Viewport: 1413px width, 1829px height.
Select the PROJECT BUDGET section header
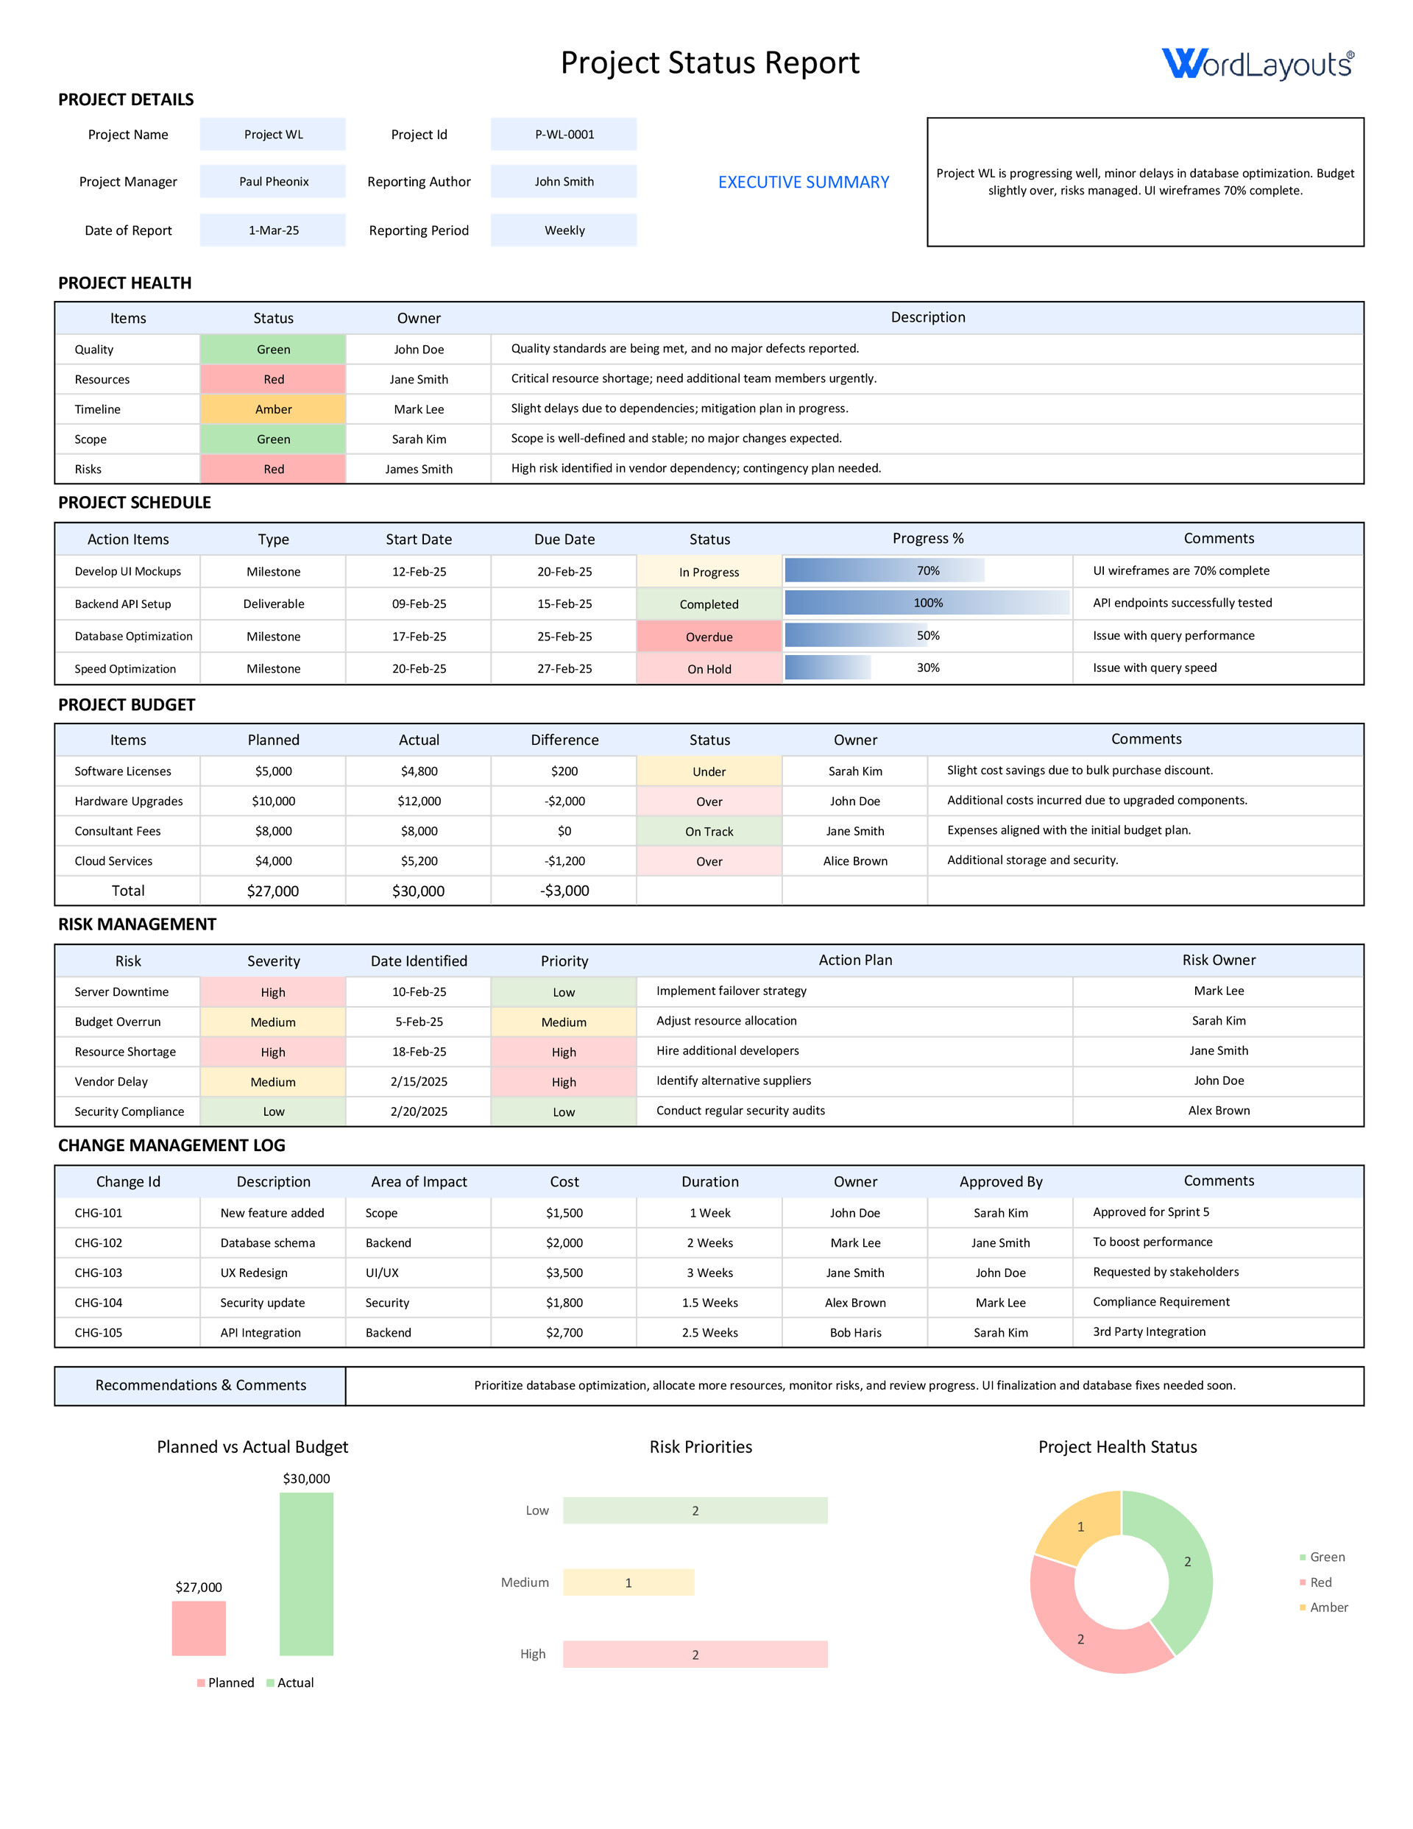(x=126, y=704)
